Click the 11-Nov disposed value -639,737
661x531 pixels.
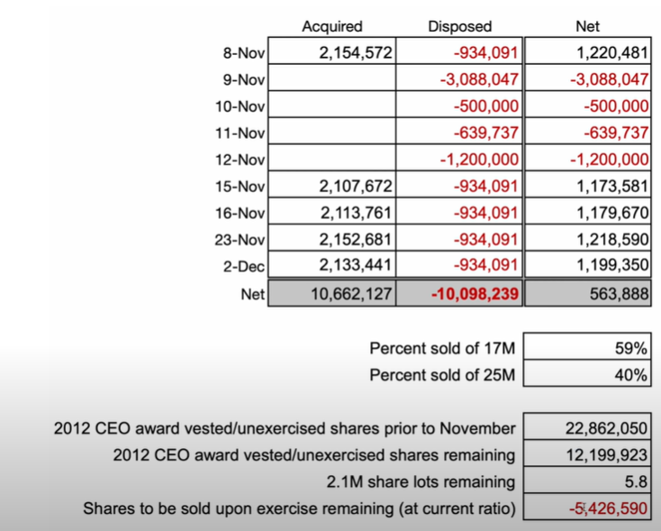pos(459,133)
